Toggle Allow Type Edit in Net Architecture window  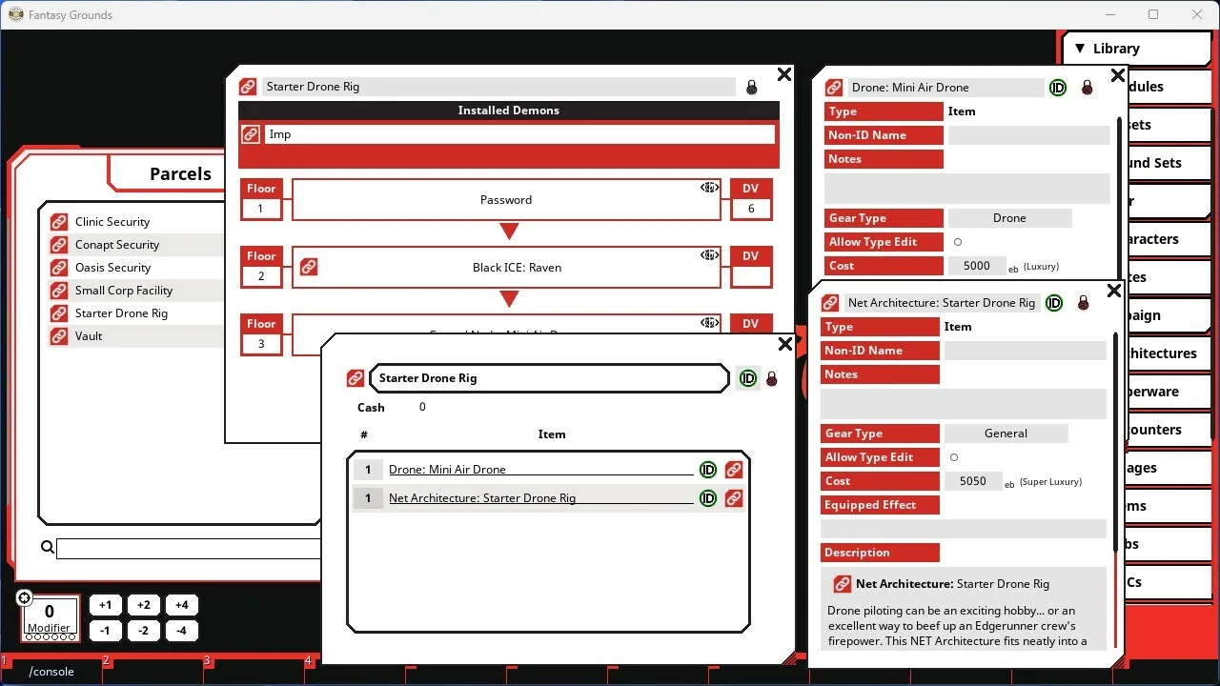click(954, 457)
